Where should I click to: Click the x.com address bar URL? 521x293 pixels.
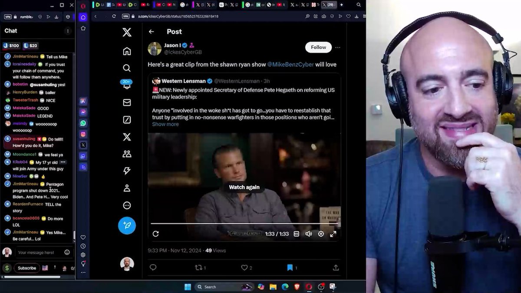click(x=178, y=16)
